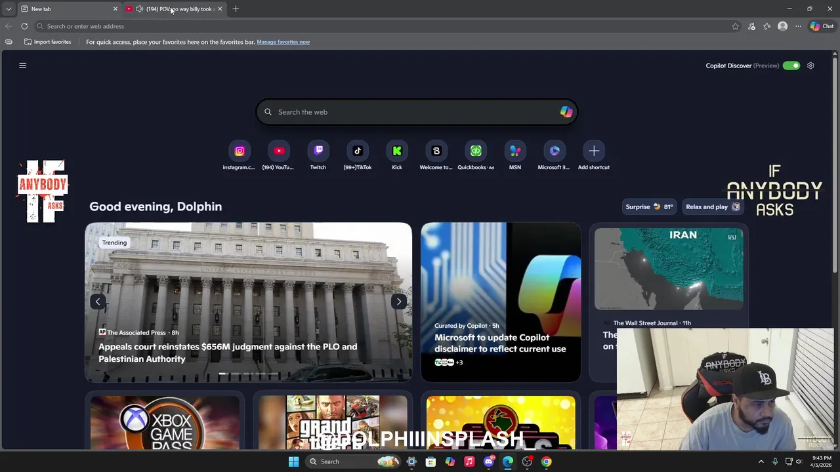Open the profile avatar icon
840x472 pixels.
click(782, 26)
